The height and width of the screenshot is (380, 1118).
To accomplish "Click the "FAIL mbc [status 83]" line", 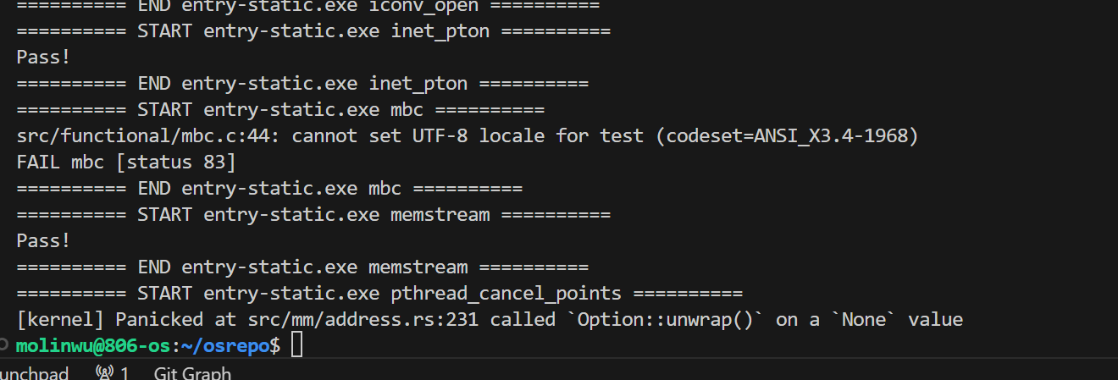I will click(125, 162).
